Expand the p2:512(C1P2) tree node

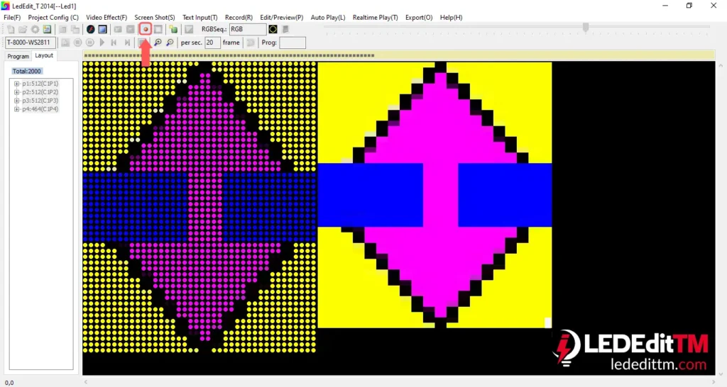click(16, 92)
